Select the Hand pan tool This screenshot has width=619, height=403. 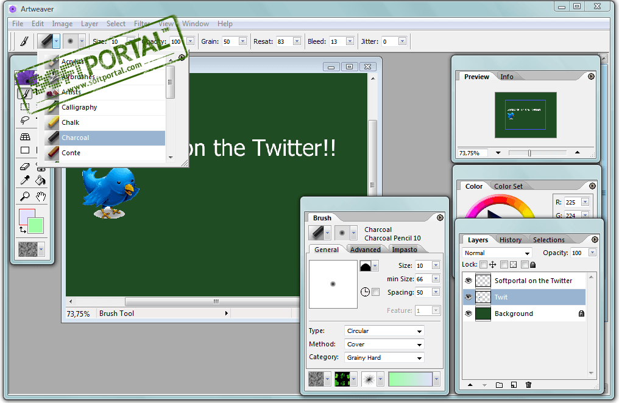point(41,196)
